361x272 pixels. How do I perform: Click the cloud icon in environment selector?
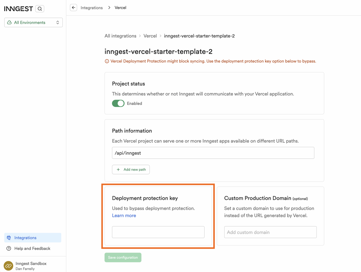point(10,22)
